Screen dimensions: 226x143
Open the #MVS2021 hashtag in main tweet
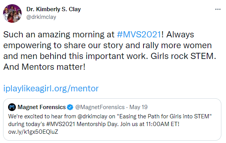pyautogui.click(x=139, y=35)
